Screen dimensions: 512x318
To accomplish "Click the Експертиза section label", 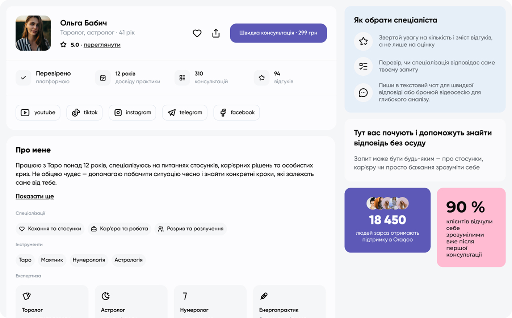I will (28, 276).
